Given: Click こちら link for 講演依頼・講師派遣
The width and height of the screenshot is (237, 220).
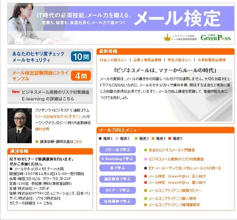Looking at the screenshot, I should pos(78,142).
